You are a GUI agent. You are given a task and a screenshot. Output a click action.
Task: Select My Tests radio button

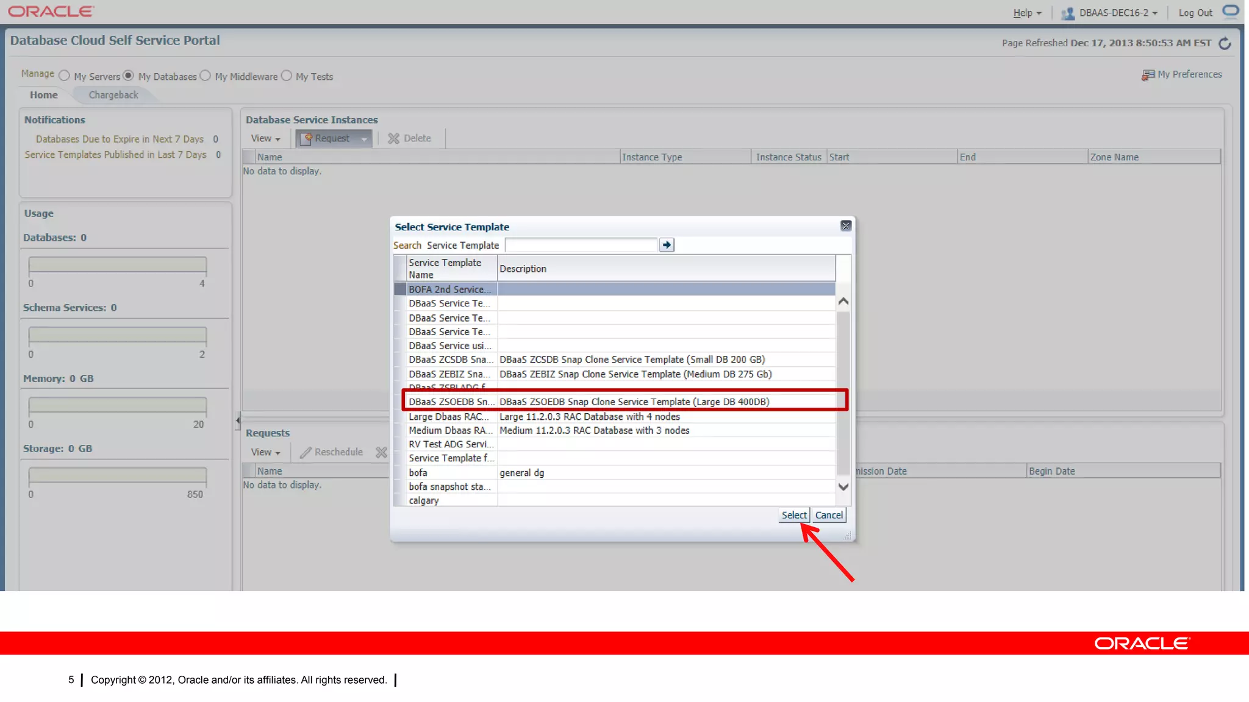pyautogui.click(x=286, y=76)
